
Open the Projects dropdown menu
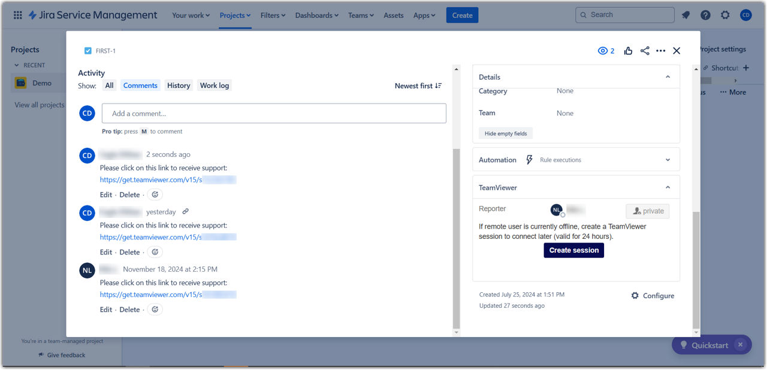pos(235,16)
